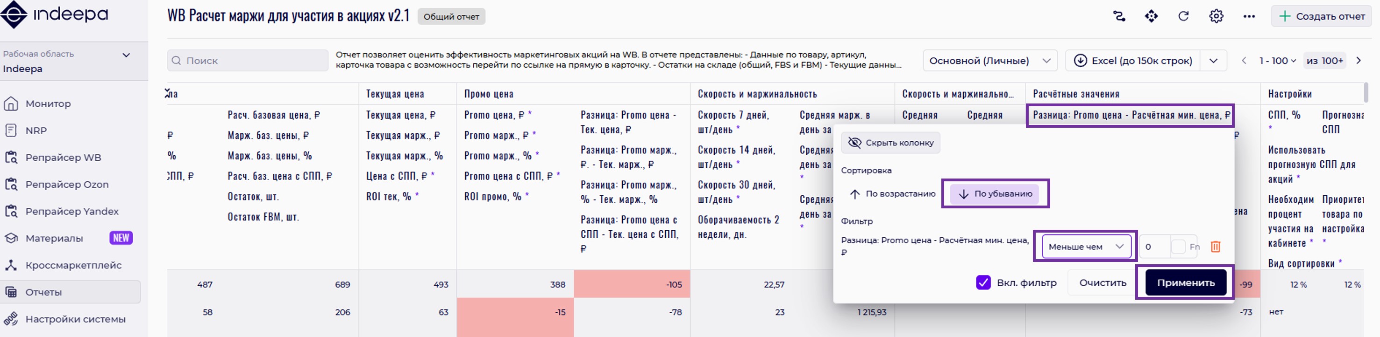Image resolution: width=1380 pixels, height=337 pixels.
Task: Expand the Excel export options arrow
Action: pyautogui.click(x=1213, y=61)
